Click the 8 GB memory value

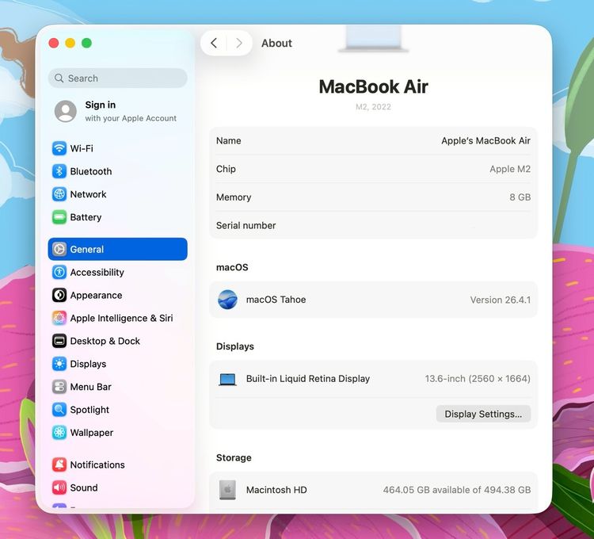coord(520,197)
